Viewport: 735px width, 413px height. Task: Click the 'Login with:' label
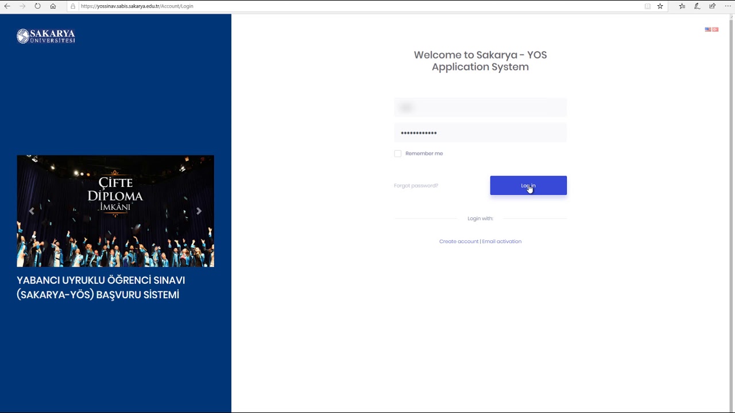coord(480,219)
